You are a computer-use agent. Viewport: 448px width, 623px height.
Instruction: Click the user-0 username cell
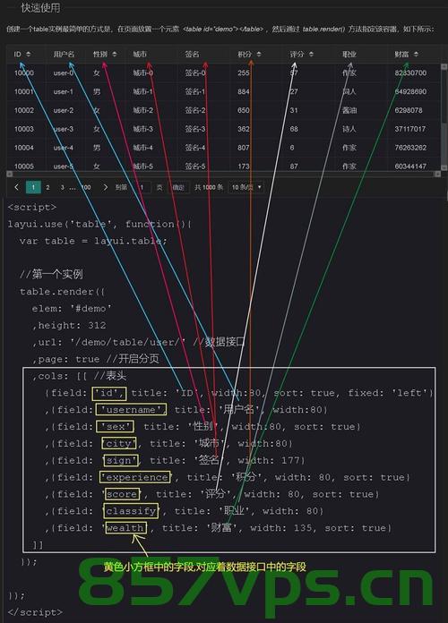(x=64, y=73)
